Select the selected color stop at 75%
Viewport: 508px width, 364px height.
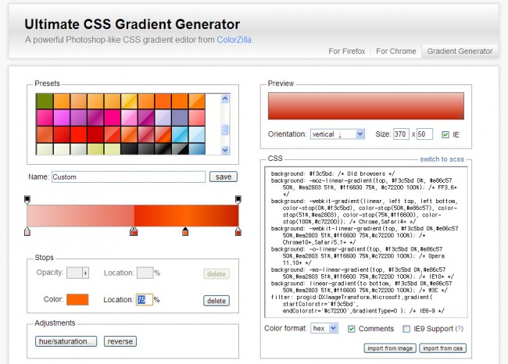pyautogui.click(x=185, y=231)
